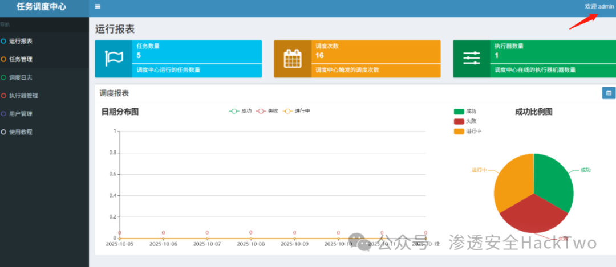Open date range picker calendar button
Image resolution: width=616 pixels, height=267 pixels.
pos(609,93)
